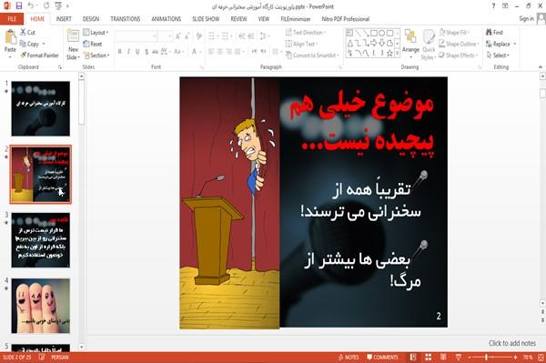Select the rectangle shape in the shapes gallery

[x=374, y=34]
